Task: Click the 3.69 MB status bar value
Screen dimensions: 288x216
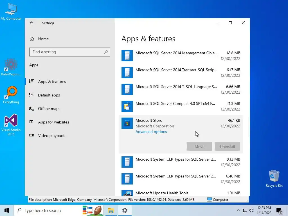Action: pos(188,200)
